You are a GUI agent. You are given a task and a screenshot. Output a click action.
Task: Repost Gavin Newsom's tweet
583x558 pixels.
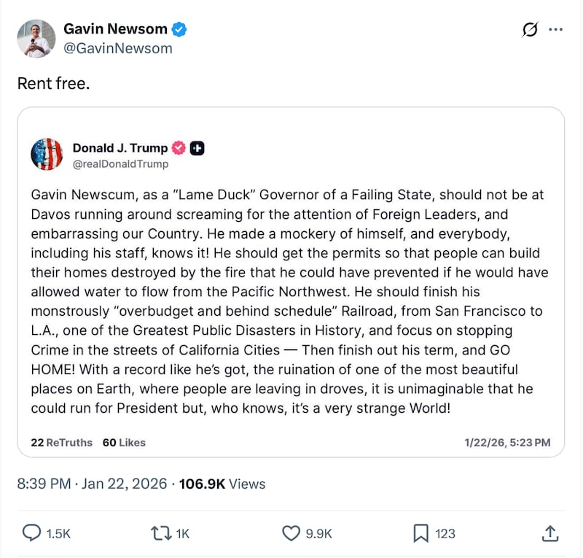(162, 533)
